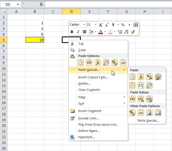172x151 pixels.
Task: Select Paste No Borders icon
Action: coord(132,85)
